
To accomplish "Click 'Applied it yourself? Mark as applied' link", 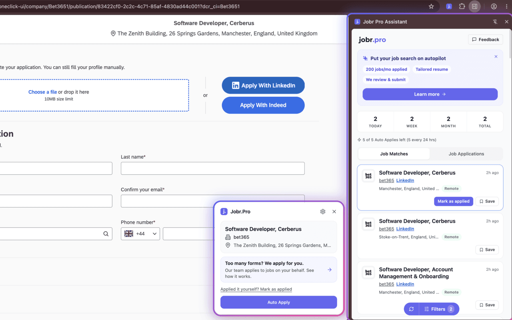I will [x=256, y=289].
